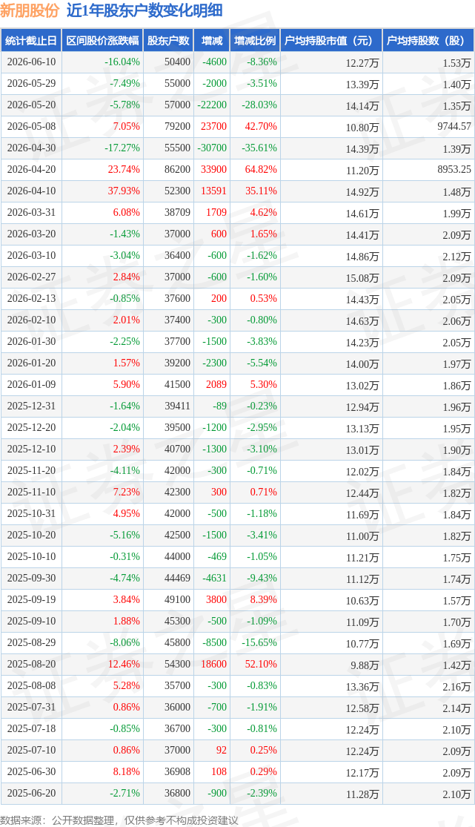Click the 数据来源 footer note
This screenshot has height=827, width=475.
pyautogui.click(x=119, y=820)
